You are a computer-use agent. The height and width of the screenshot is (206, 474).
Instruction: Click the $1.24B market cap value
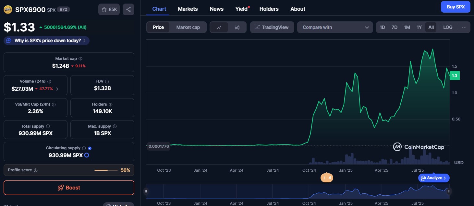[x=61, y=66]
